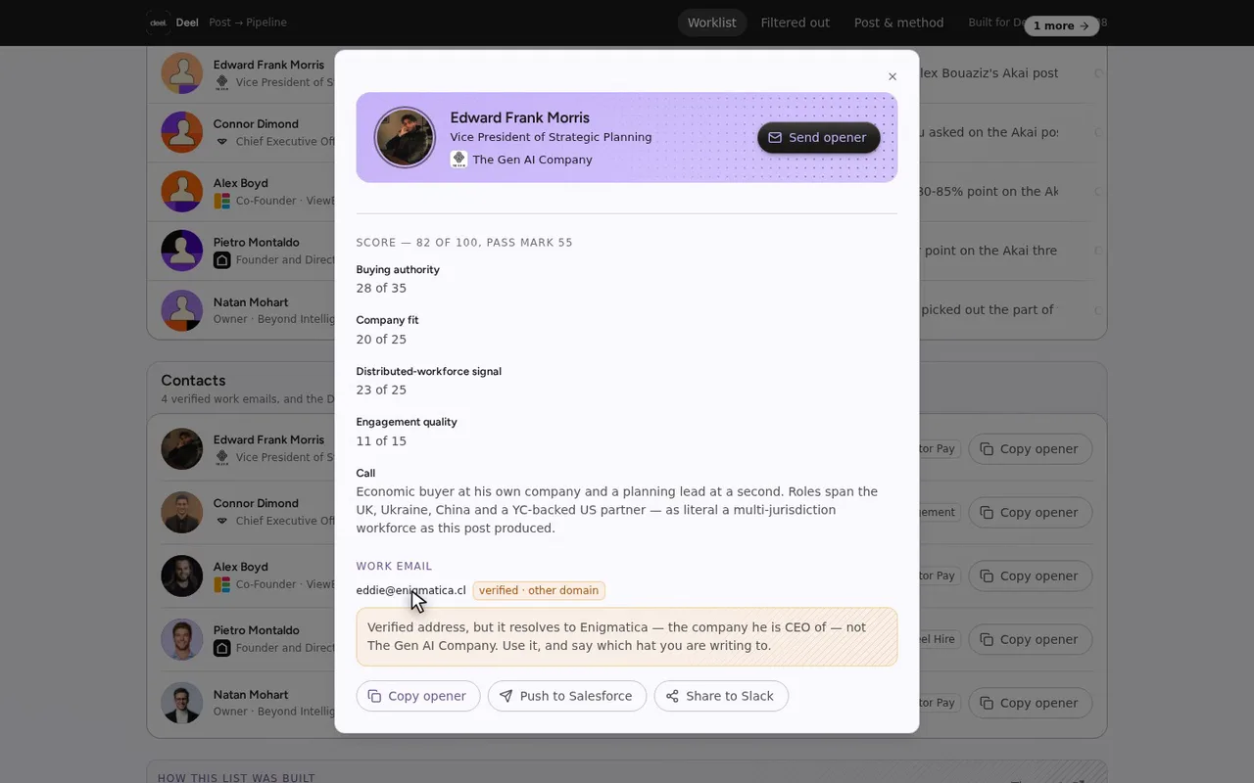Open the Filtered out tab
The width and height of the screenshot is (1254, 783).
[x=796, y=23]
